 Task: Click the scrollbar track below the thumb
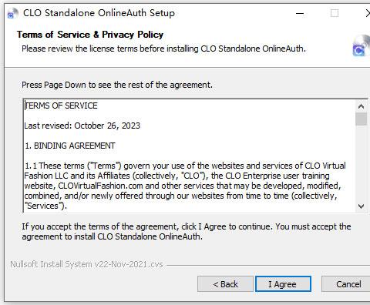click(361, 163)
